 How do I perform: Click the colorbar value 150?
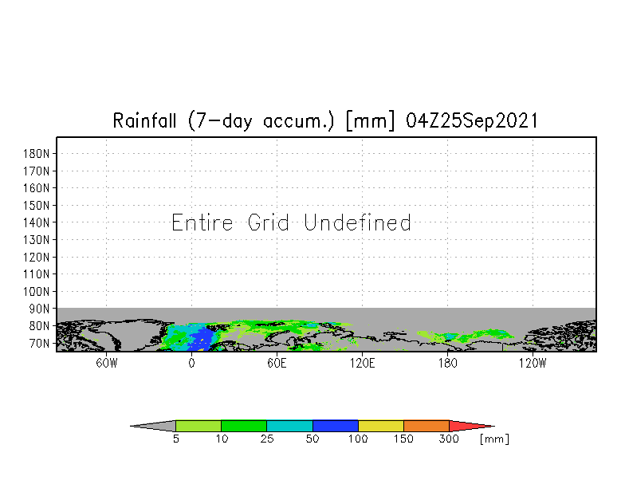tap(403, 439)
